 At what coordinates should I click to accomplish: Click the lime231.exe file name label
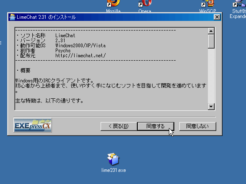pos(114,170)
